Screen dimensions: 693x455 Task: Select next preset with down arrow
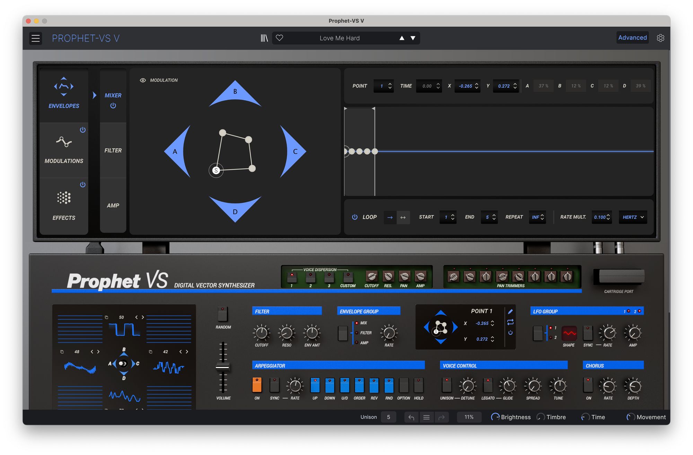pyautogui.click(x=413, y=38)
